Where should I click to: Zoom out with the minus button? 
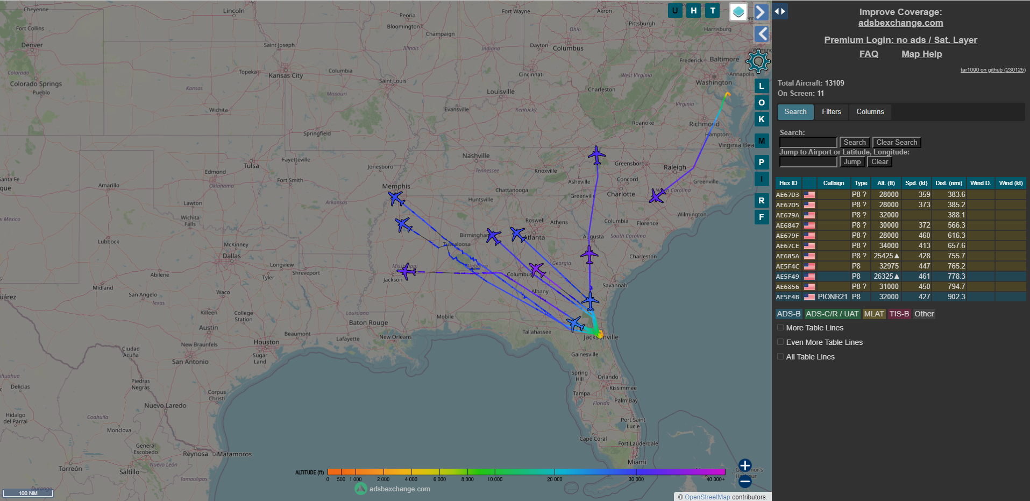(745, 482)
